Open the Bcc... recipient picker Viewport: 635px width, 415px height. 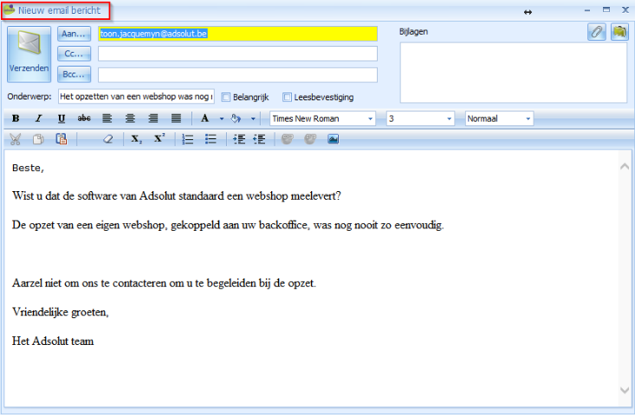click(75, 74)
